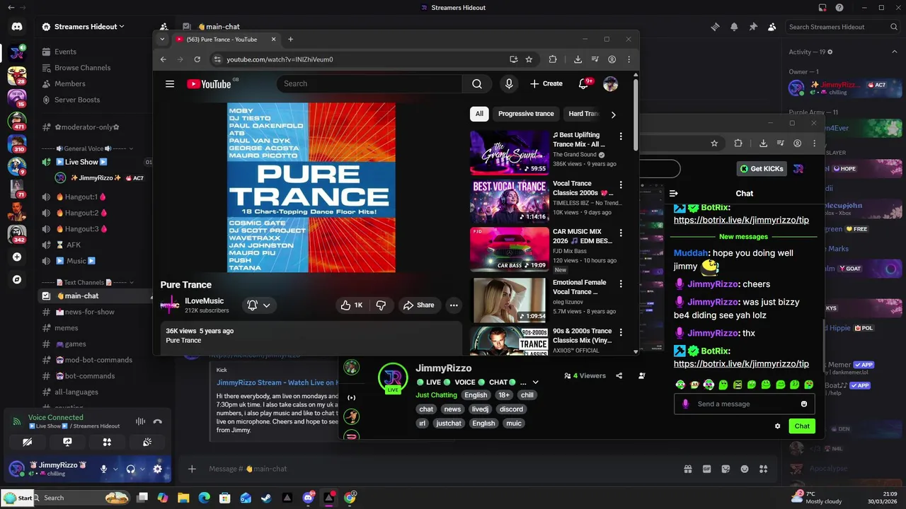Open Windows Start button

pos(17,498)
